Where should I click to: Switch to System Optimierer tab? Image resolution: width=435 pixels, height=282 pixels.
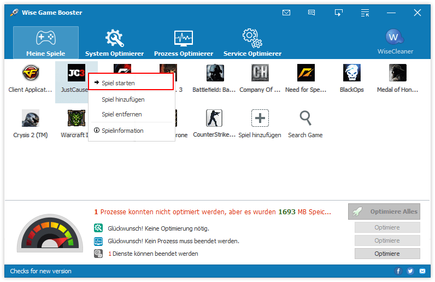(x=114, y=43)
